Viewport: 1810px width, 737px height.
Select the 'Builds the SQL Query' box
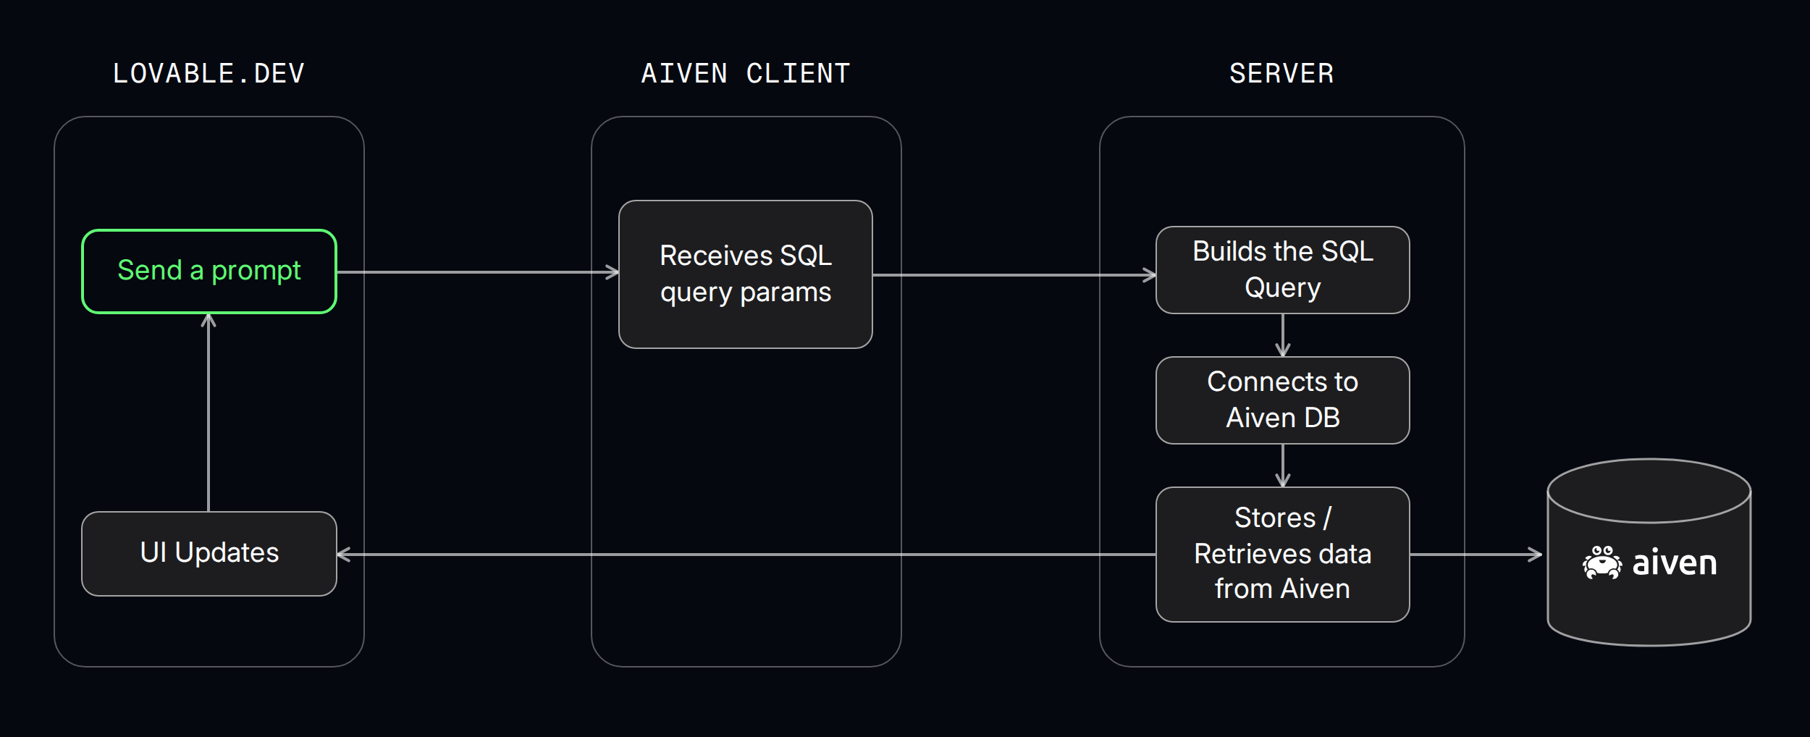tap(1283, 270)
